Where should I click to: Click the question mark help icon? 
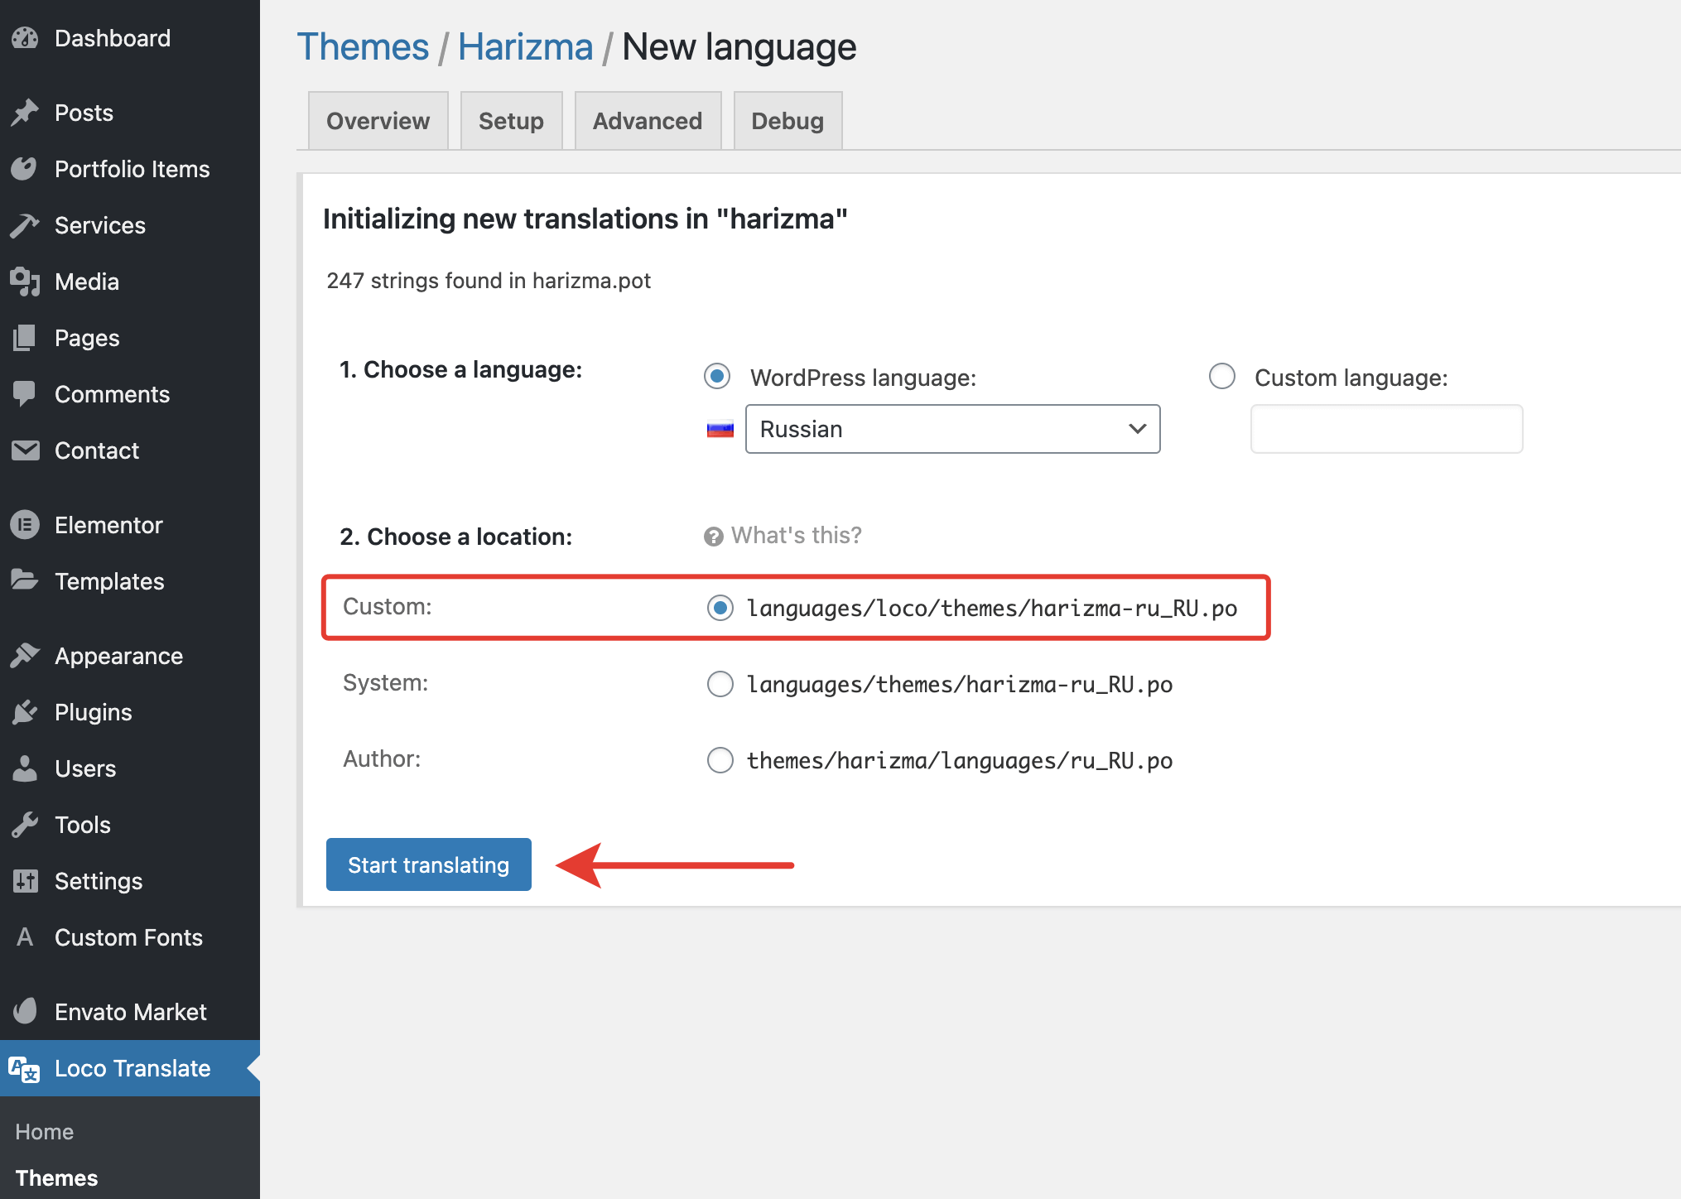(x=713, y=537)
